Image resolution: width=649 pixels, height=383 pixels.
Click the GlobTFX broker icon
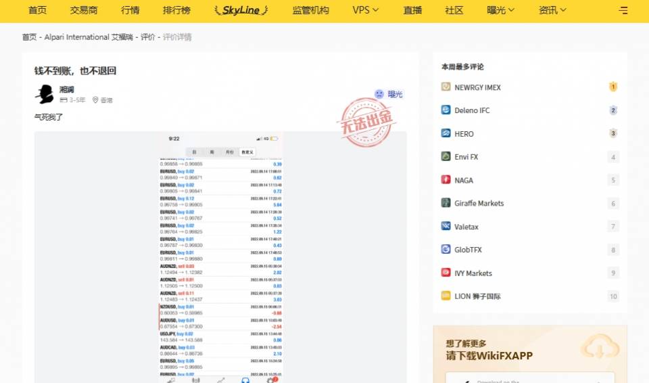tap(446, 249)
